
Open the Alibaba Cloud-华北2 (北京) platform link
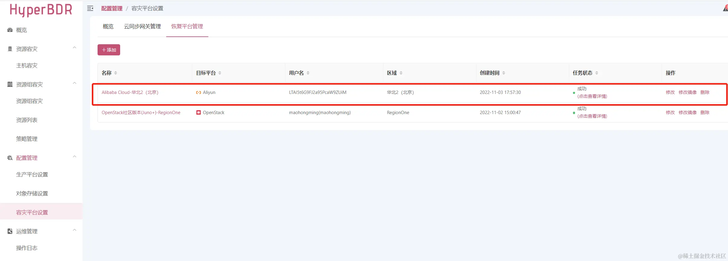click(x=130, y=92)
